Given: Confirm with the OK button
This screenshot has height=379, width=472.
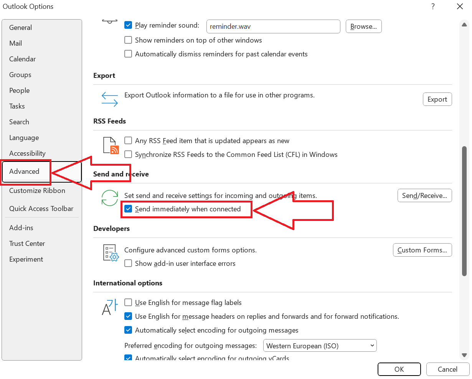Looking at the screenshot, I should [x=399, y=369].
